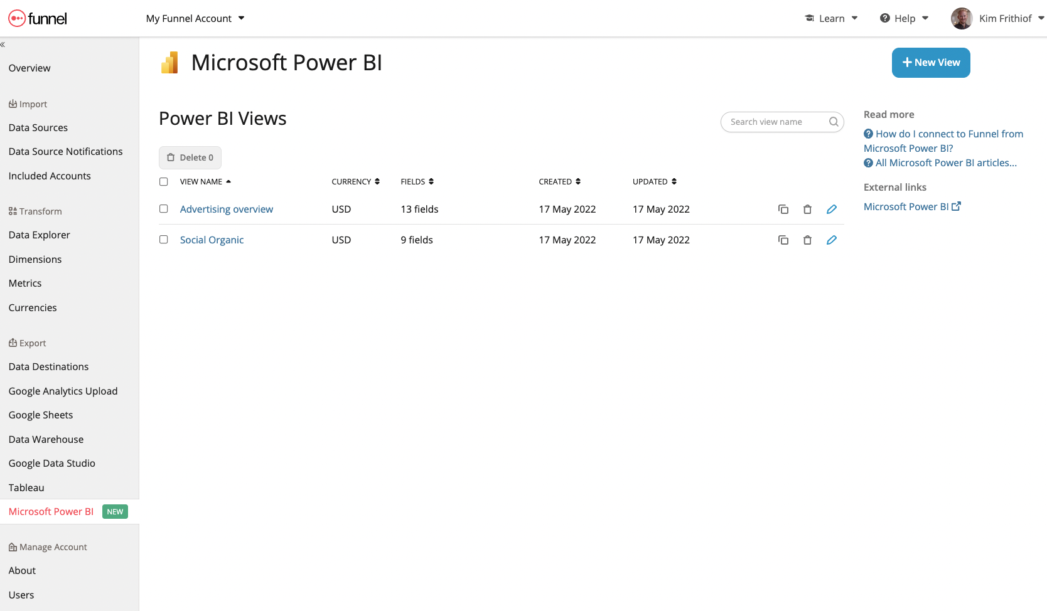
Task: Open the Social Organic view link
Action: pyautogui.click(x=212, y=240)
